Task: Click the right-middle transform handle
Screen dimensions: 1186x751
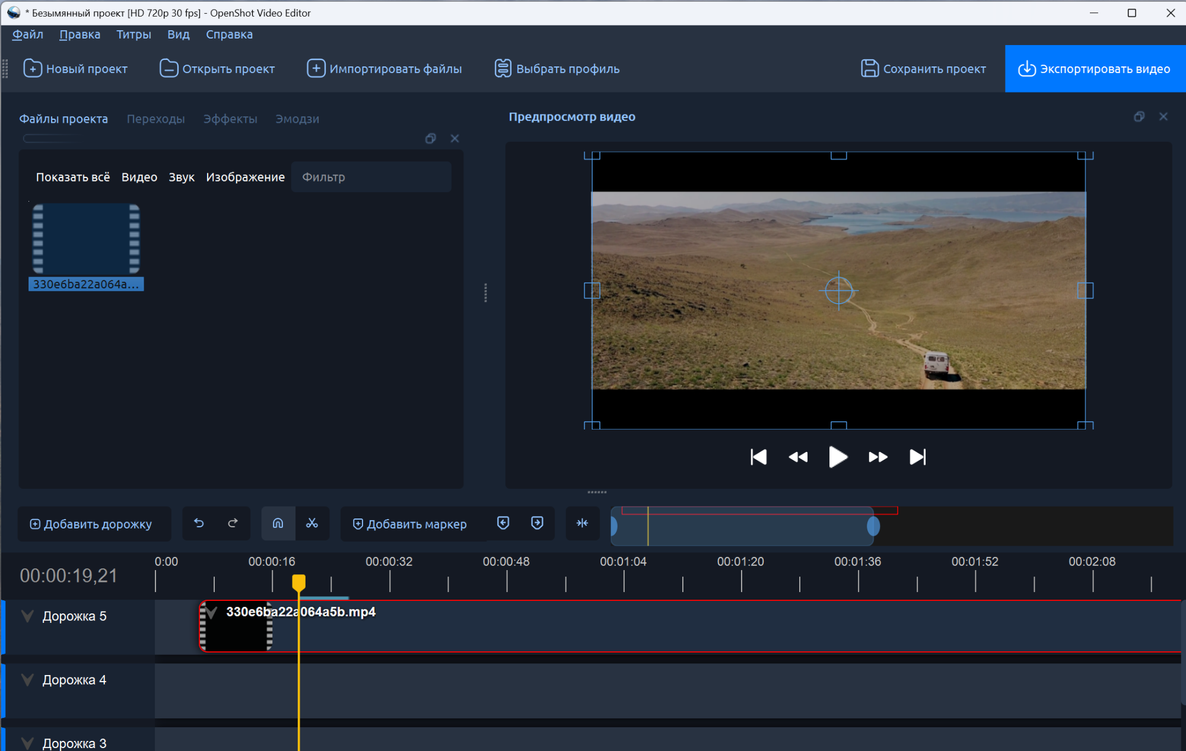Action: [1085, 291]
